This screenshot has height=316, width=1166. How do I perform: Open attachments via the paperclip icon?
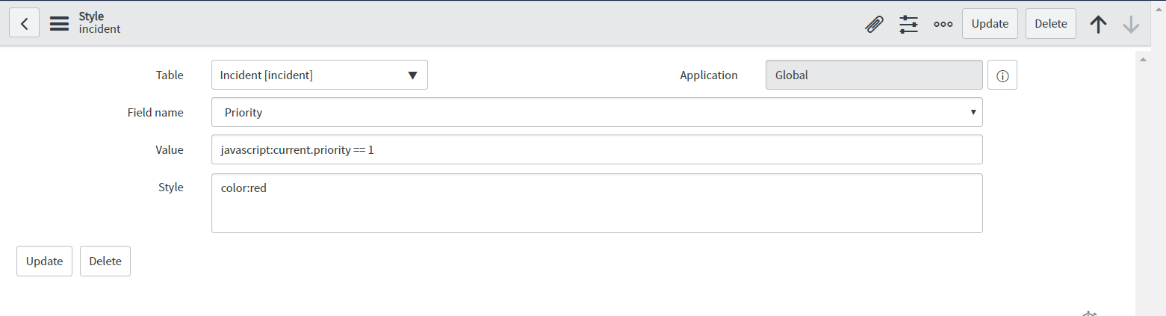[x=873, y=24]
